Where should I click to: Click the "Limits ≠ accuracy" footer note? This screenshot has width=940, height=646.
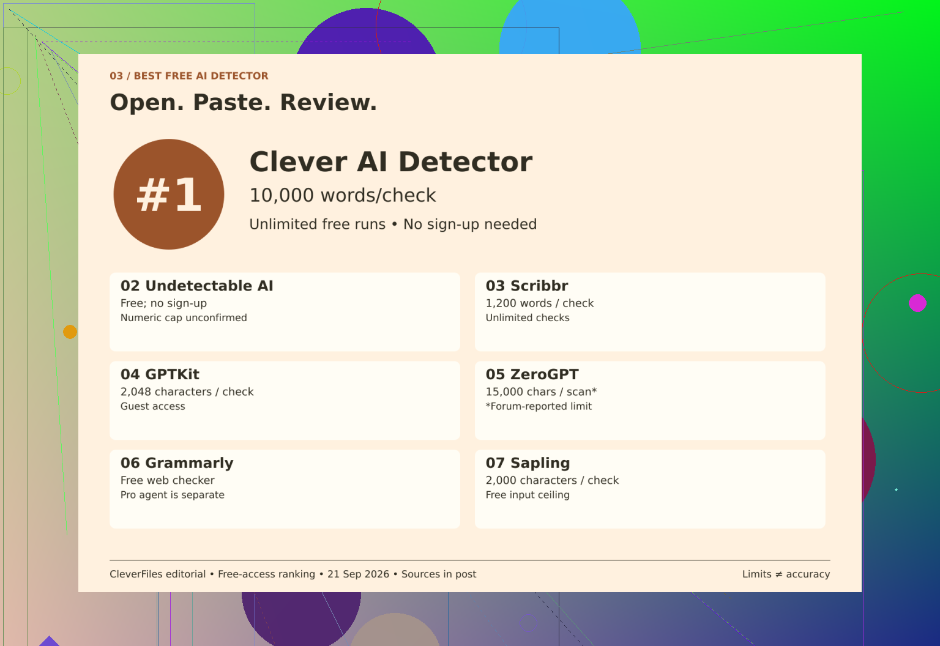[x=786, y=574]
